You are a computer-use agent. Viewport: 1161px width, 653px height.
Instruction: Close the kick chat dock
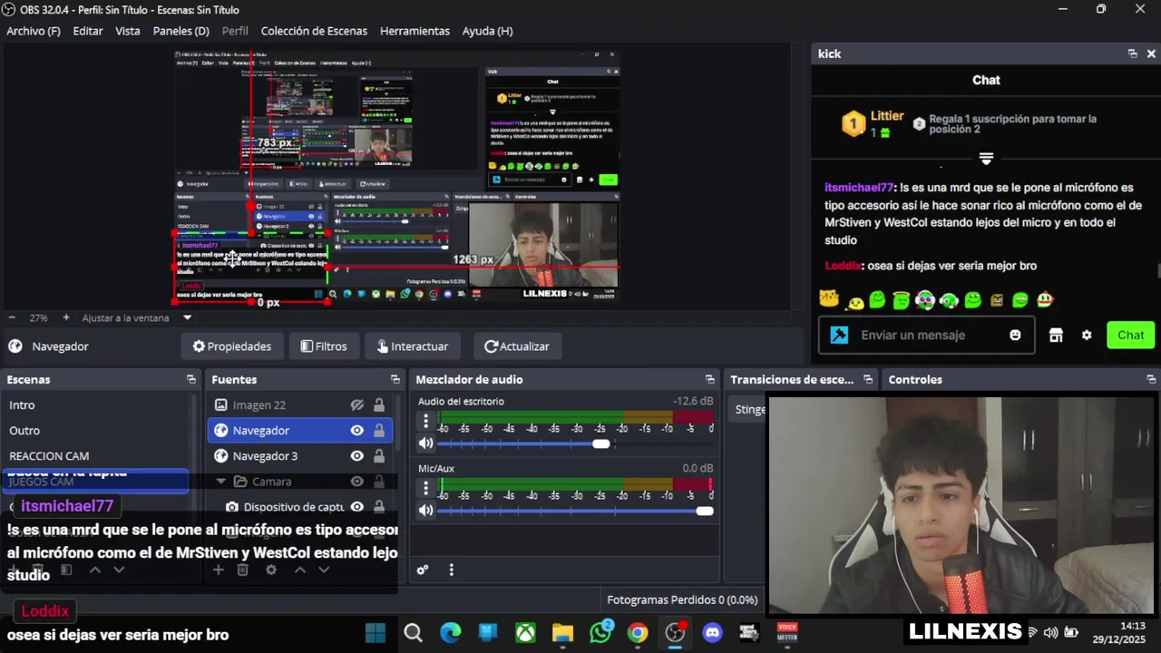coord(1151,54)
